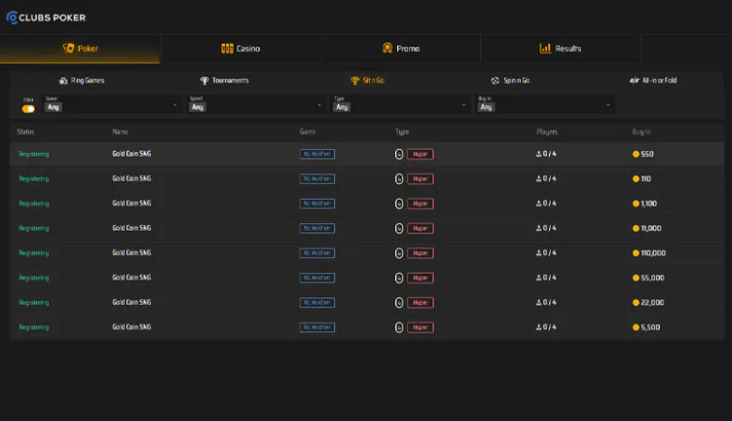Click the All-in or Fold icon
The image size is (732, 421).
pyautogui.click(x=634, y=81)
